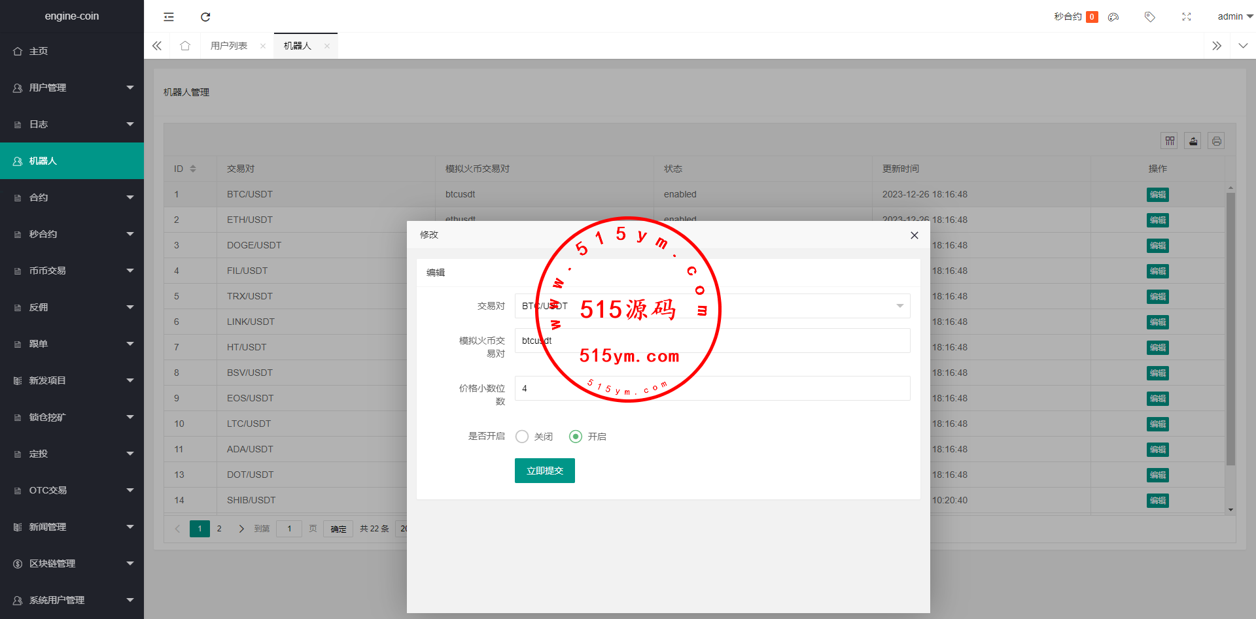Image resolution: width=1256 pixels, height=619 pixels.
Task: Close the 修改 dialog
Action: (x=914, y=235)
